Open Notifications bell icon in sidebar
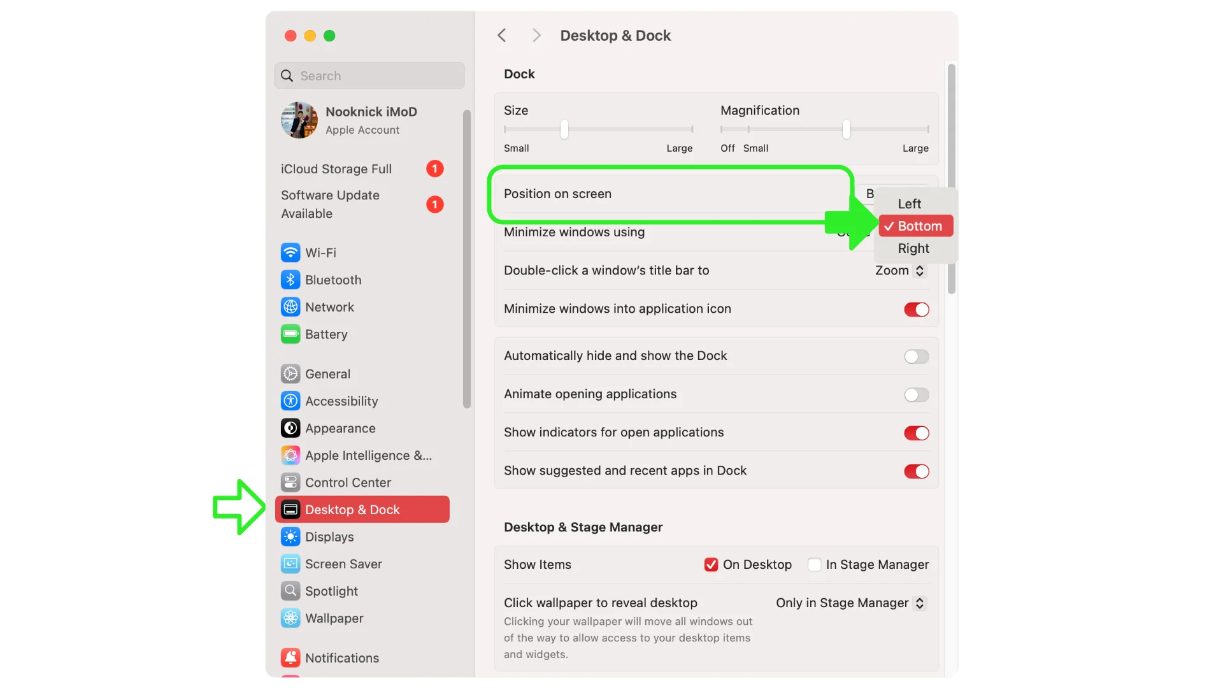1223x688 pixels. click(290, 658)
